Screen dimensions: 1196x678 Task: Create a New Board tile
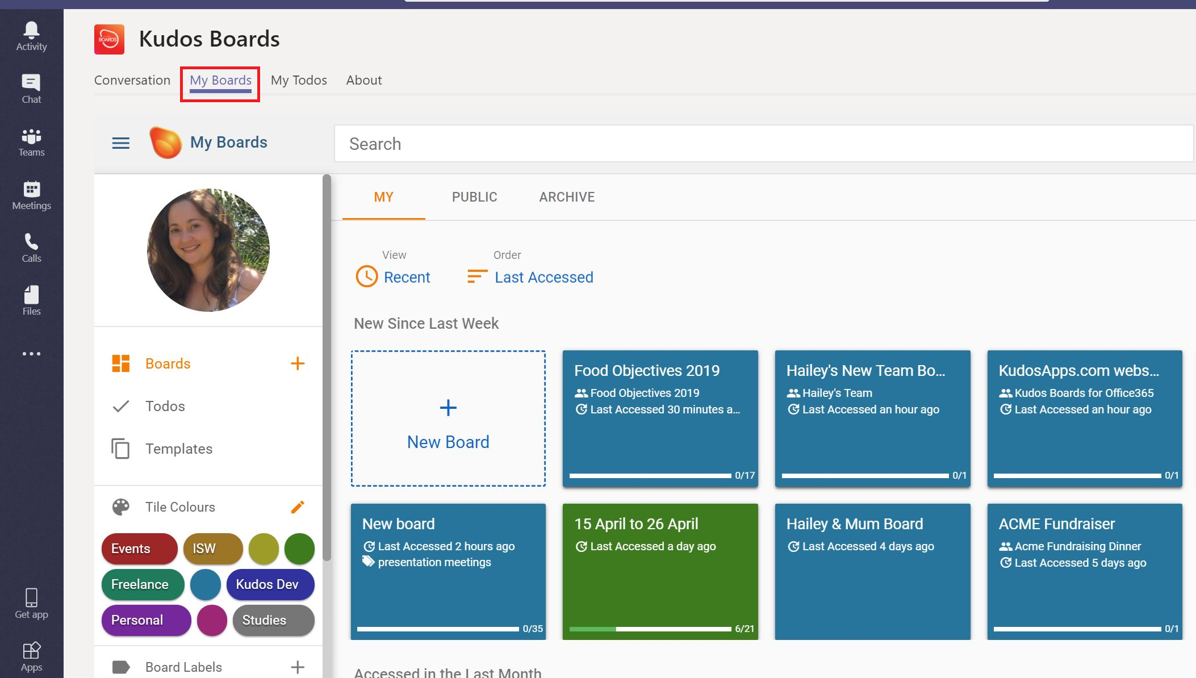(448, 418)
